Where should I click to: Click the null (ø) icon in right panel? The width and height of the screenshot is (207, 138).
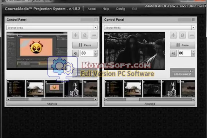tap(183, 35)
